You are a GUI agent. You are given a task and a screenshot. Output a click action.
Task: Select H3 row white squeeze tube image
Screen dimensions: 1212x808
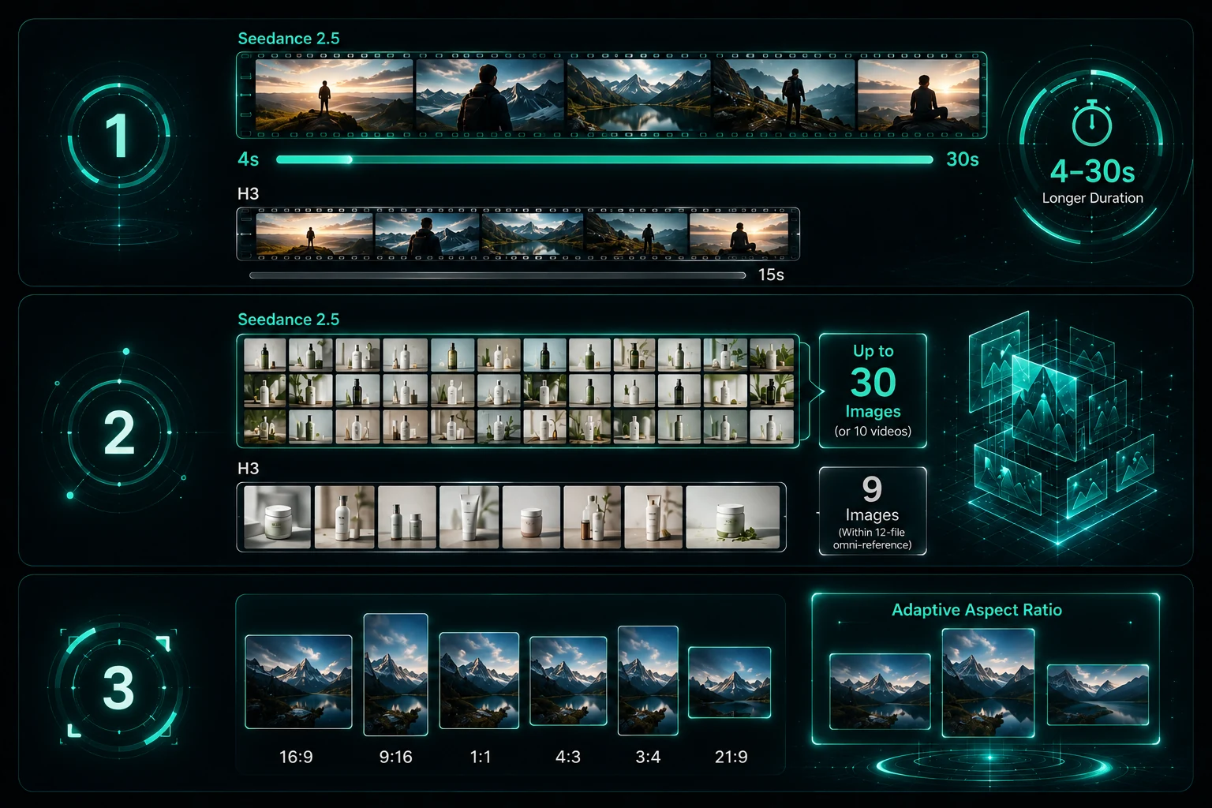click(469, 517)
